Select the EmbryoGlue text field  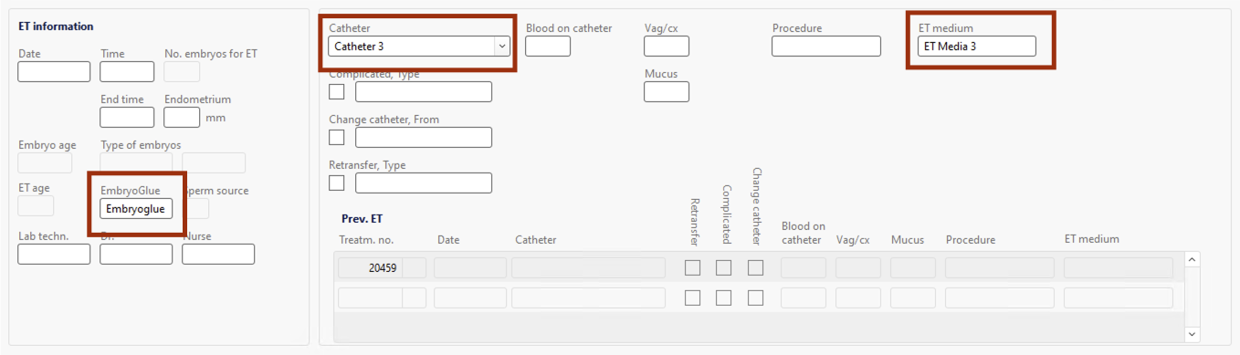[x=136, y=209]
